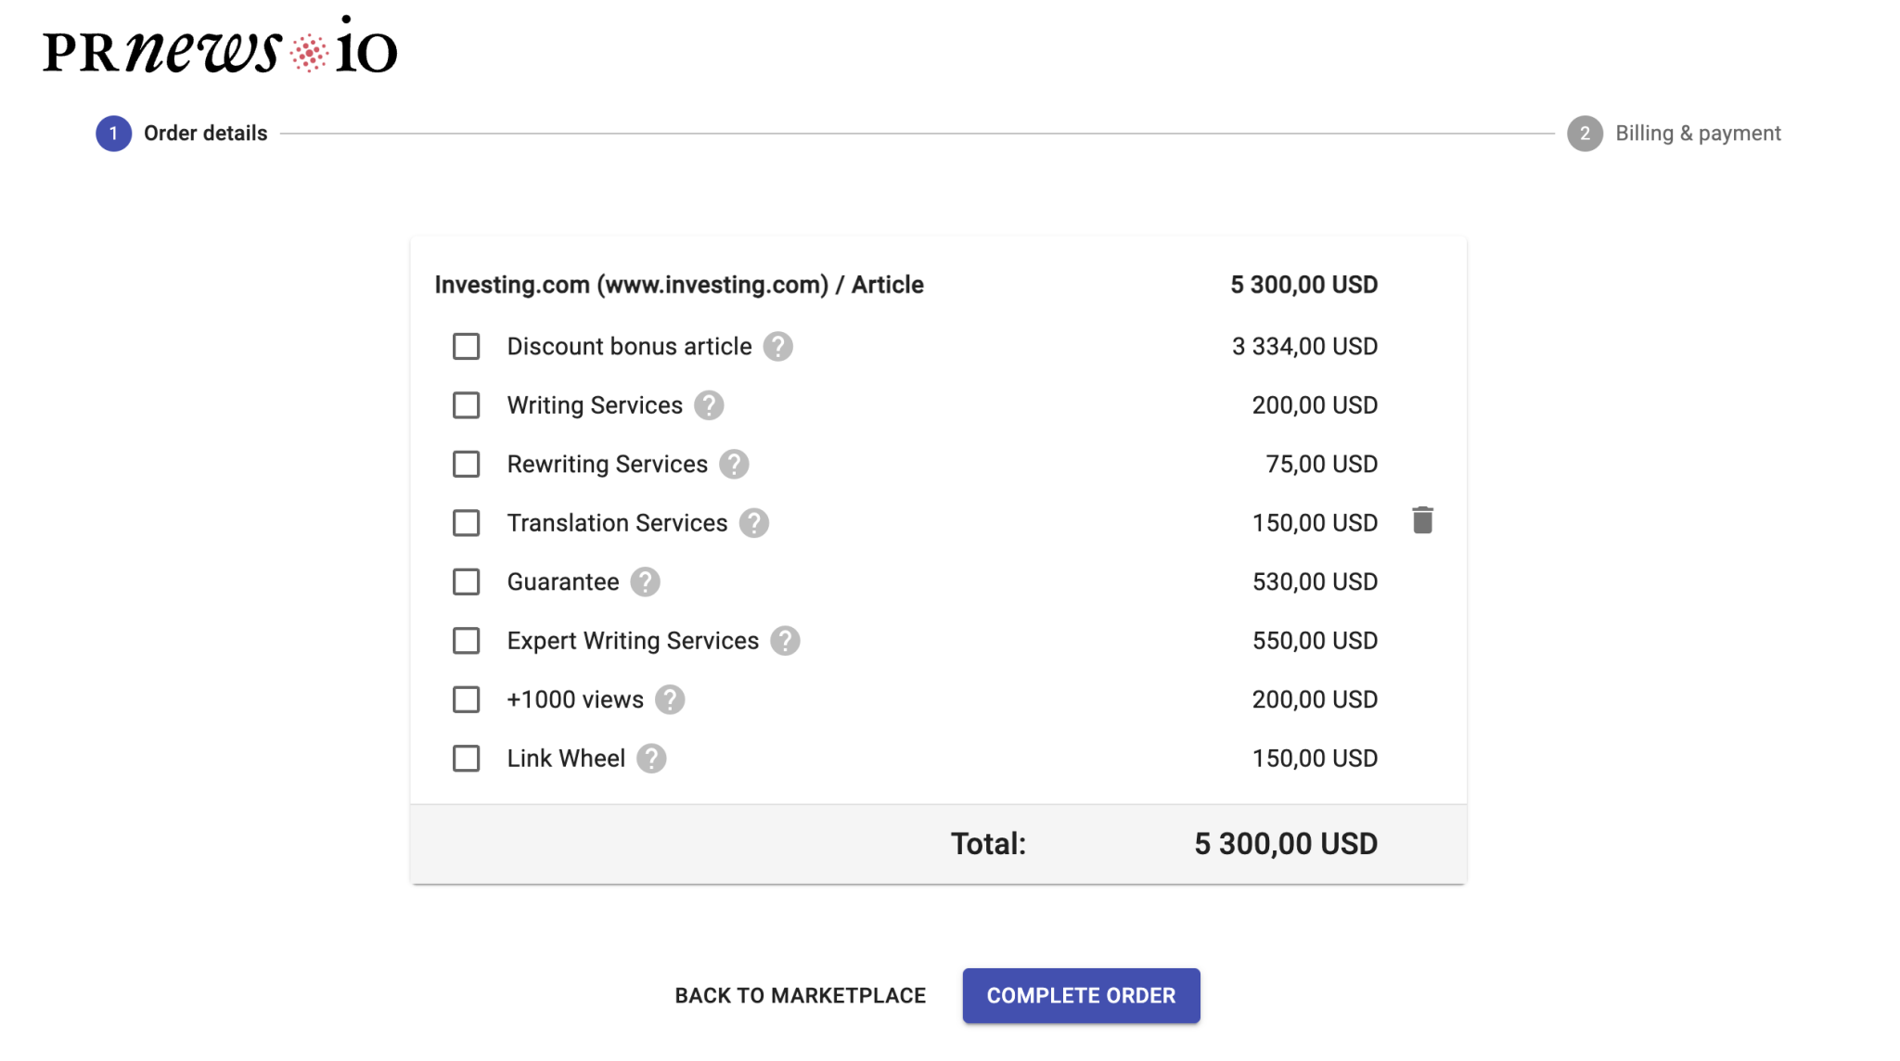Open the Writing Services help tooltip

tap(709, 405)
